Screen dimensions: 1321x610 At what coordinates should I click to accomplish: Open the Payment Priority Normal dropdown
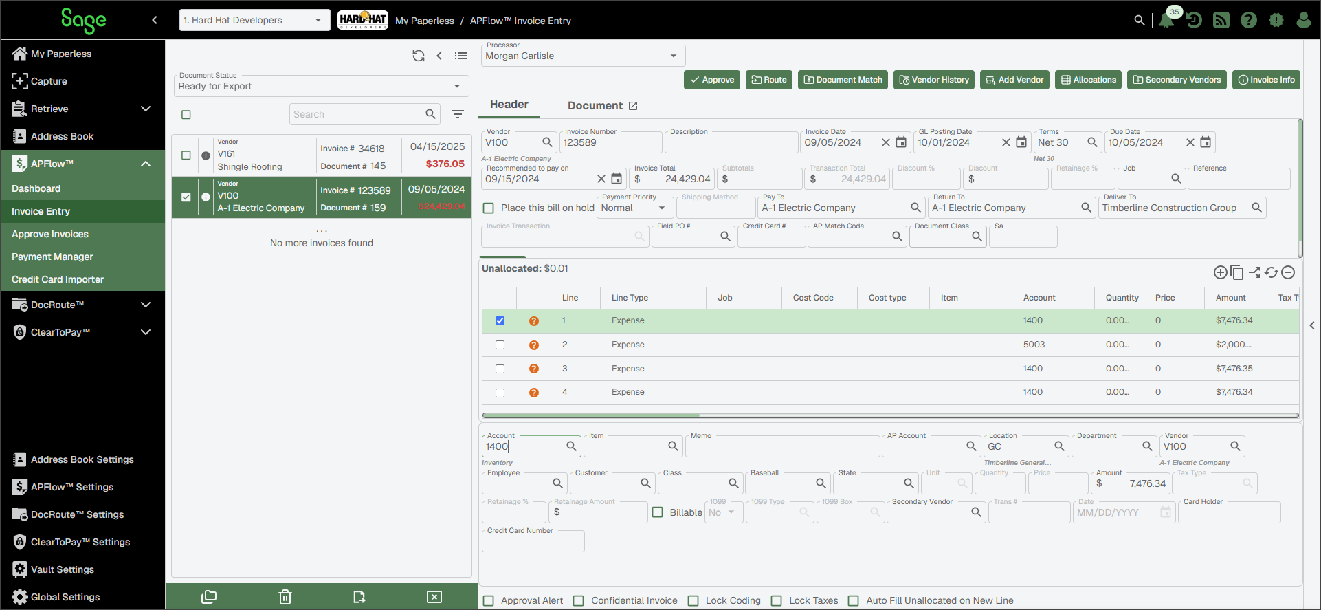(x=634, y=208)
